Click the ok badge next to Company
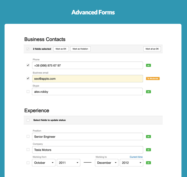This screenshot has width=187, height=177. pos(148,150)
